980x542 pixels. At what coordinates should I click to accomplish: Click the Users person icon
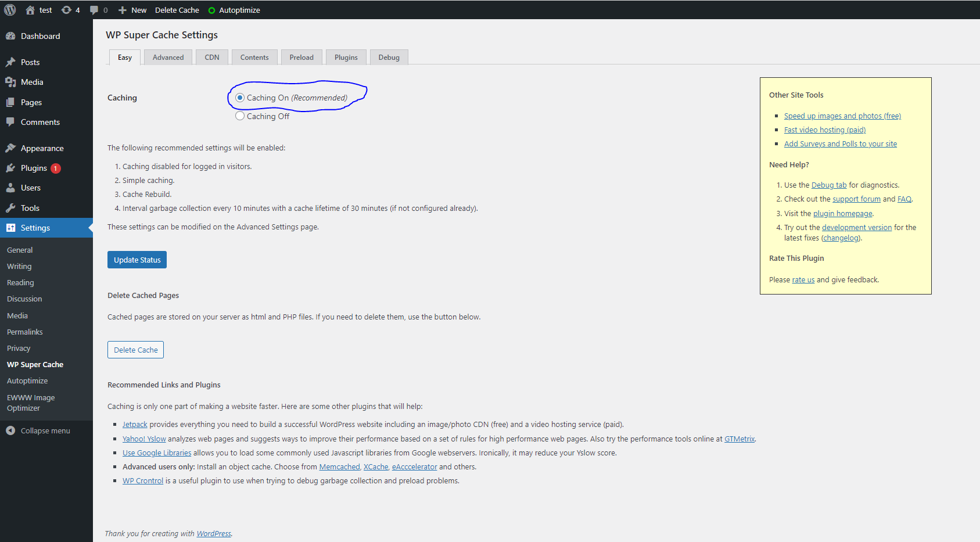(10, 188)
